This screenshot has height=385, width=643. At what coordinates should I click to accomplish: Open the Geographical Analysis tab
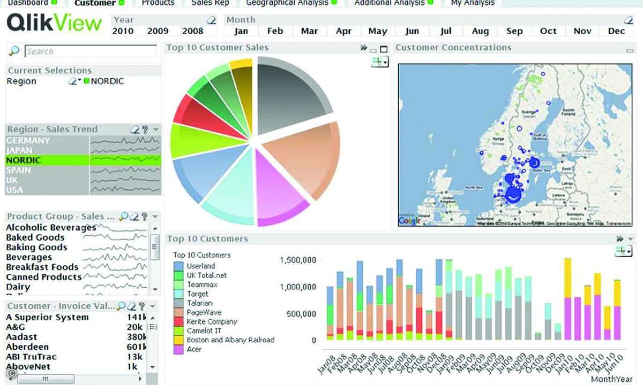tap(291, 3)
